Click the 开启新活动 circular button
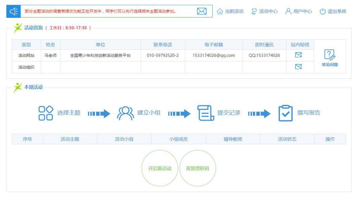The image size is (359, 197). 160,168
